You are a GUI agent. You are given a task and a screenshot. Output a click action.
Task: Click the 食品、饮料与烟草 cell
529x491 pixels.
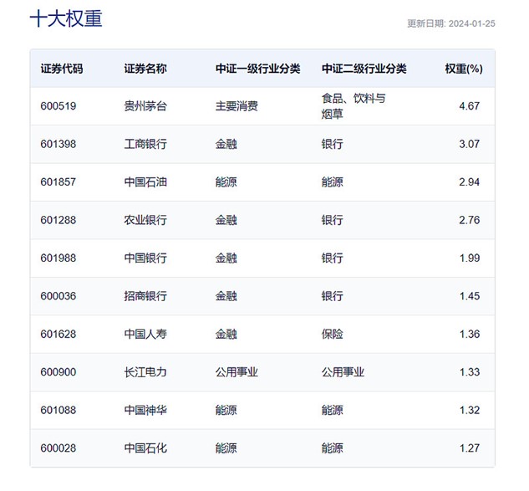[354, 106]
